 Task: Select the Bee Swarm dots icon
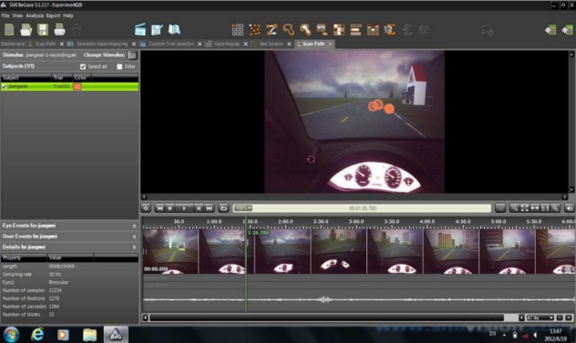[254, 30]
